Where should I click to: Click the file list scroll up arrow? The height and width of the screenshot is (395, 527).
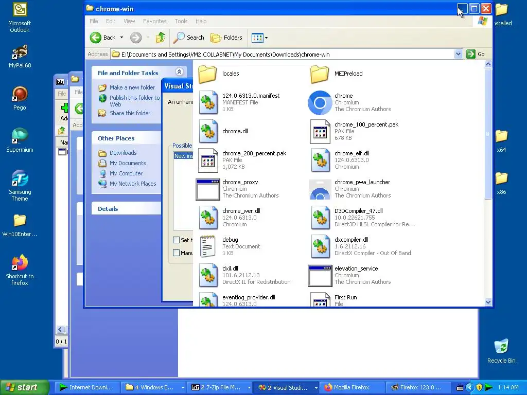point(488,64)
